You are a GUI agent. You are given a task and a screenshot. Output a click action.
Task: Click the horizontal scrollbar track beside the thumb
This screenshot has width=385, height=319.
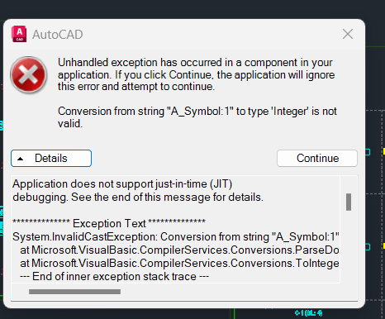click(229, 292)
